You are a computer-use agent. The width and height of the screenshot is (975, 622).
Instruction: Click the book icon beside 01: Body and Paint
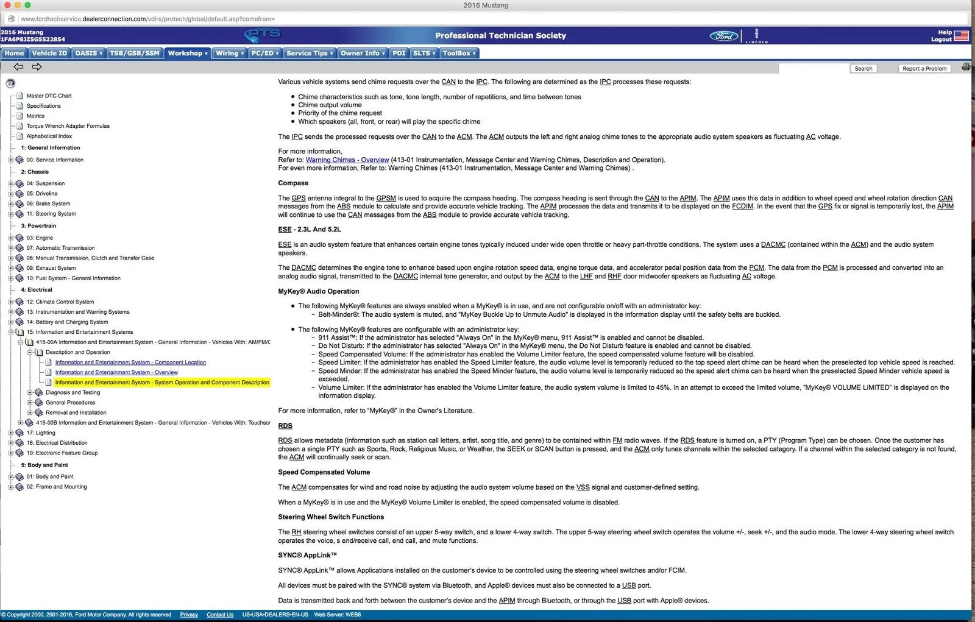coord(19,476)
